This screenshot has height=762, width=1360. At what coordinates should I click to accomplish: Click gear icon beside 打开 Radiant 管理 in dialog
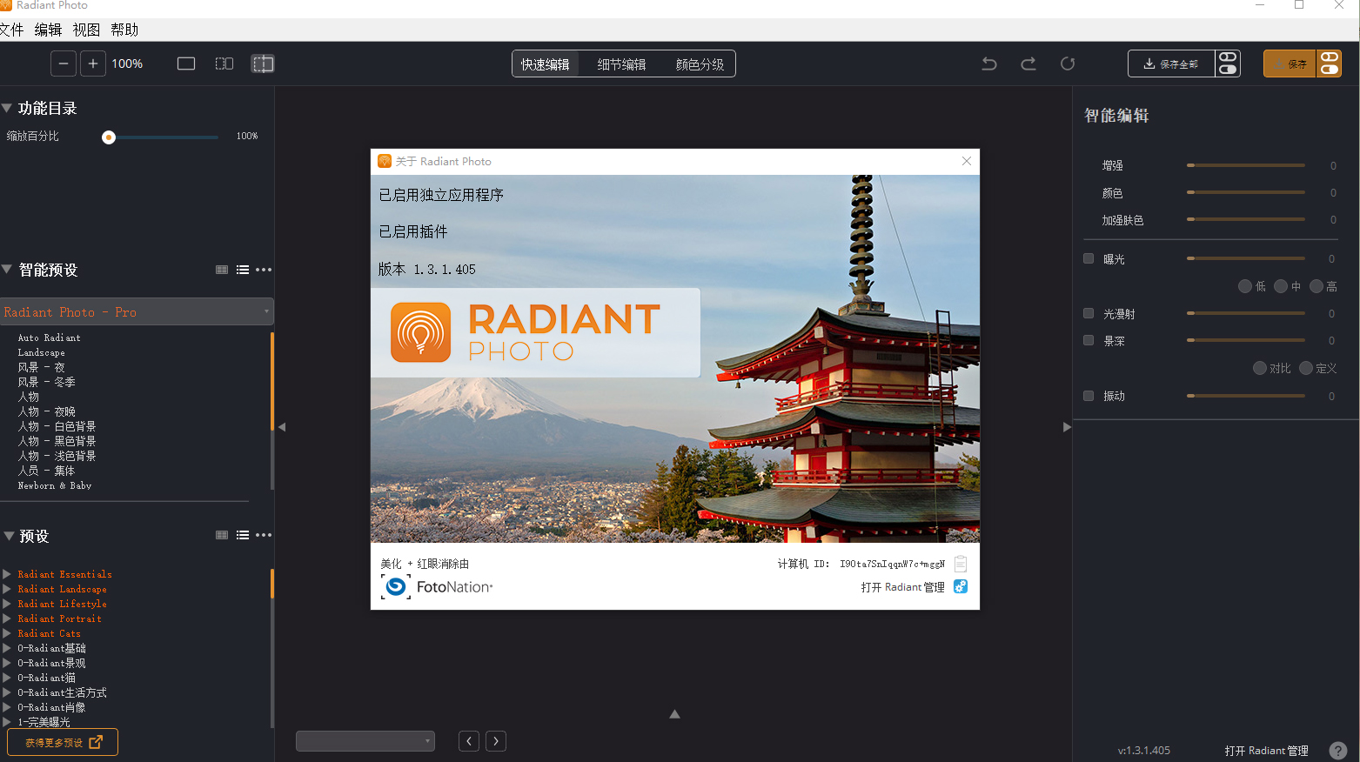point(961,586)
